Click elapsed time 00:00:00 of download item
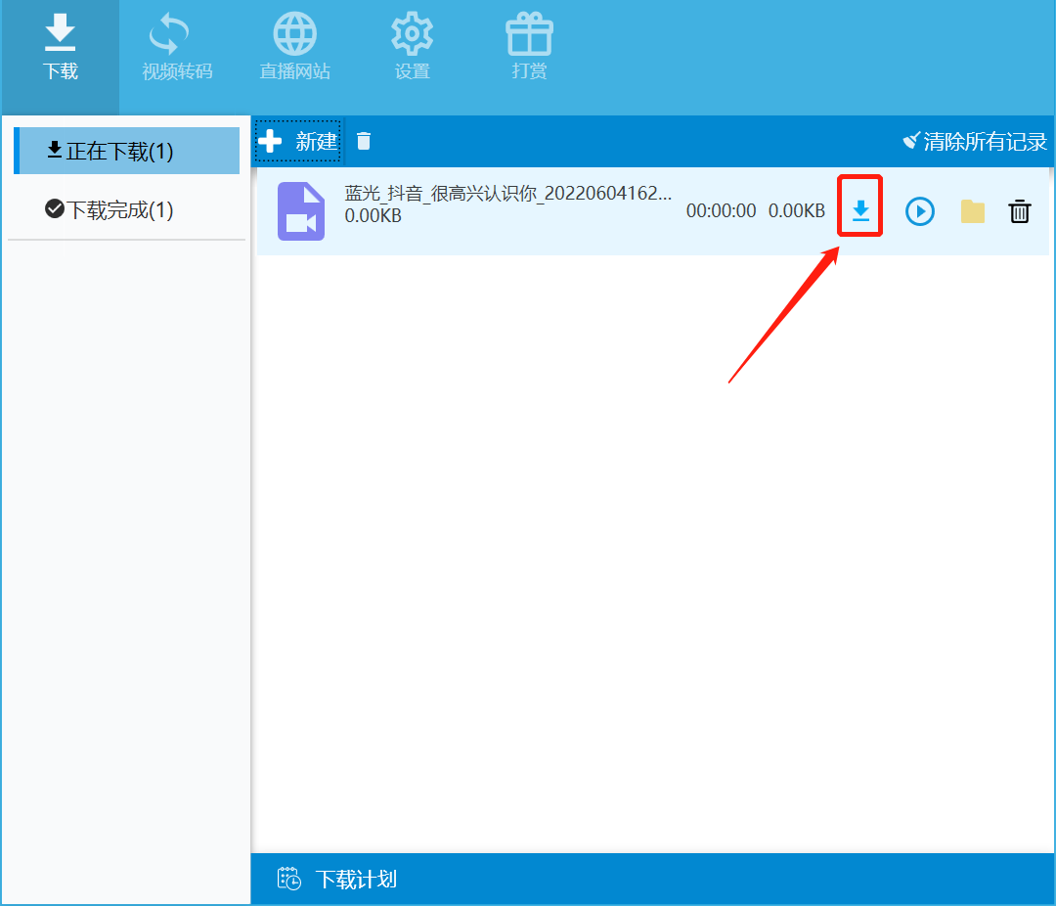This screenshot has width=1056, height=906. coord(721,211)
